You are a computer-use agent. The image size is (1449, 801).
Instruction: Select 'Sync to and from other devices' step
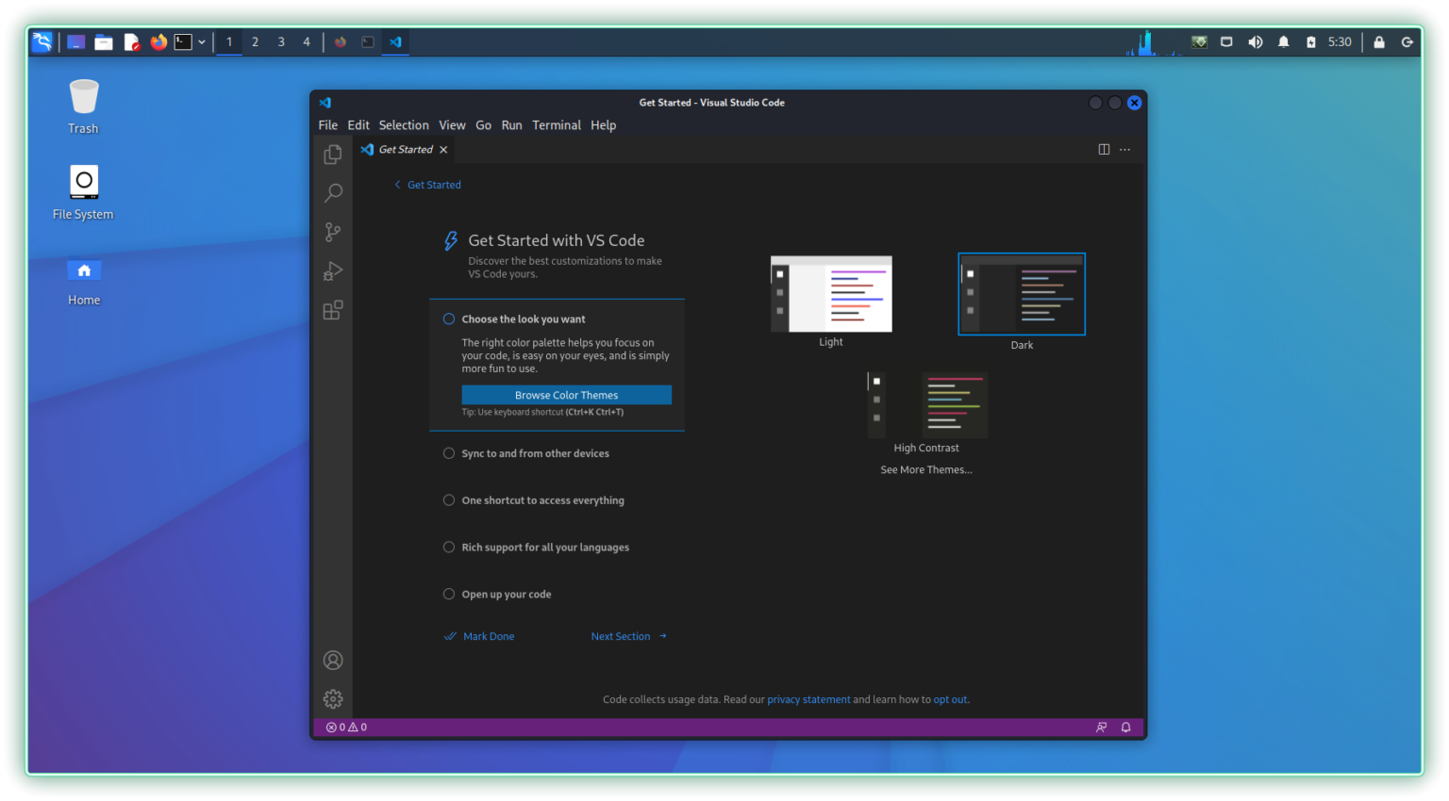(535, 453)
